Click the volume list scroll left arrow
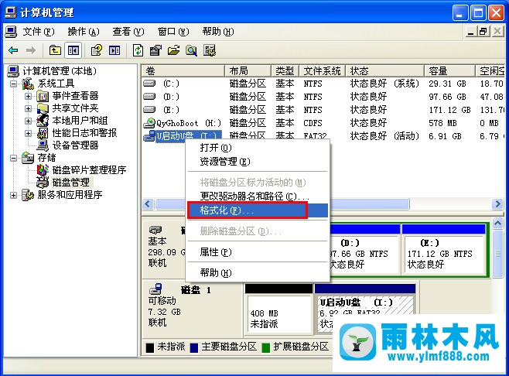This screenshot has height=376, width=509. pyautogui.click(x=148, y=204)
